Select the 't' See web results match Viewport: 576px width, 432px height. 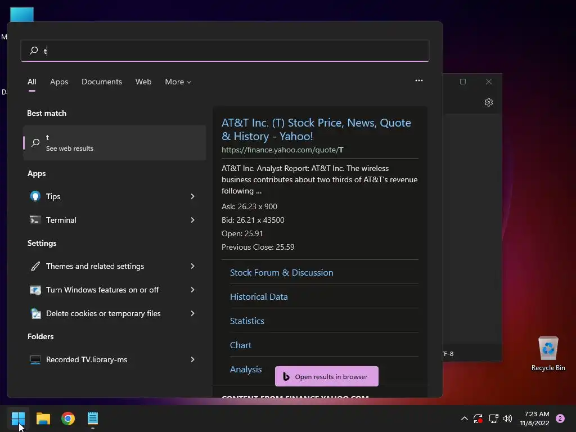115,142
